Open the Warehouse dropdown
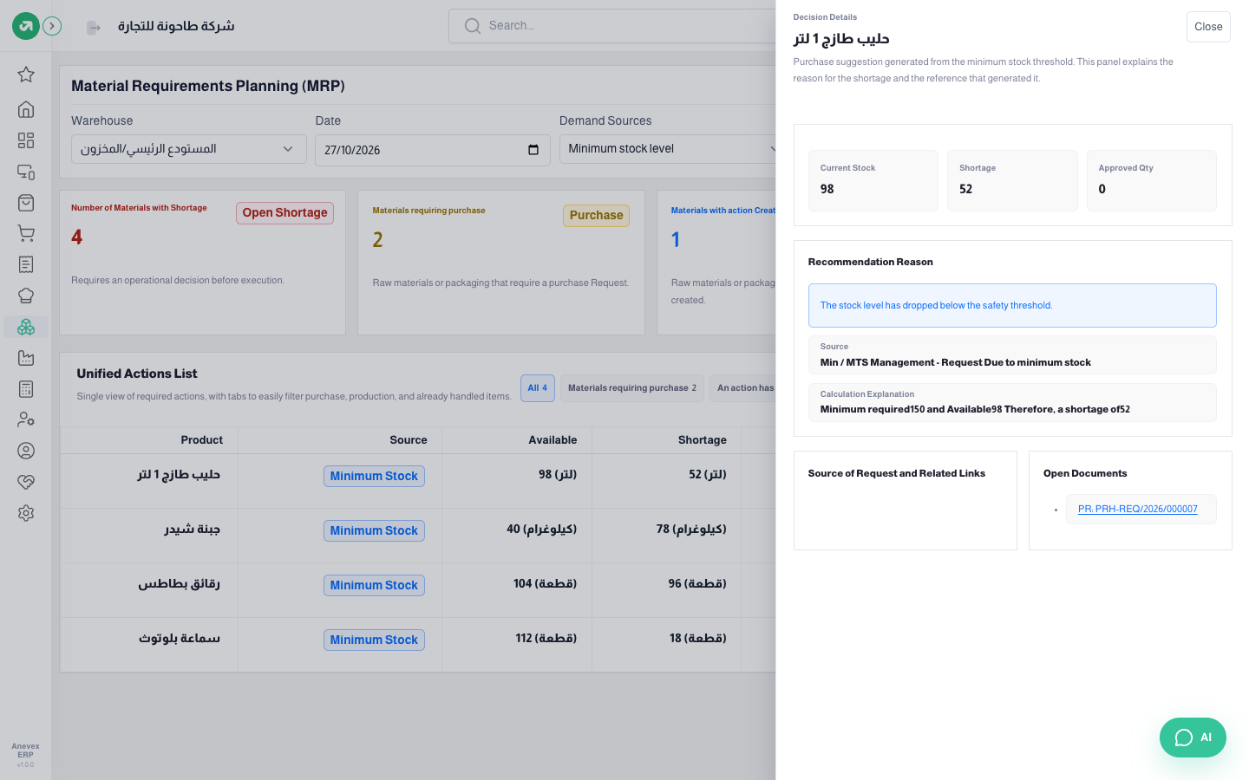The height and width of the screenshot is (780, 1249). click(x=189, y=149)
